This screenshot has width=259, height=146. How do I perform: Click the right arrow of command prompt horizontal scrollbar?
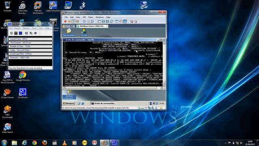pos(161,88)
